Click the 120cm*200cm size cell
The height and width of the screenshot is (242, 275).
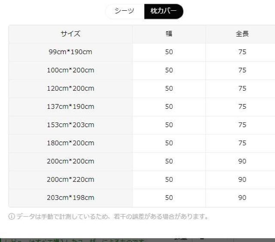point(70,88)
